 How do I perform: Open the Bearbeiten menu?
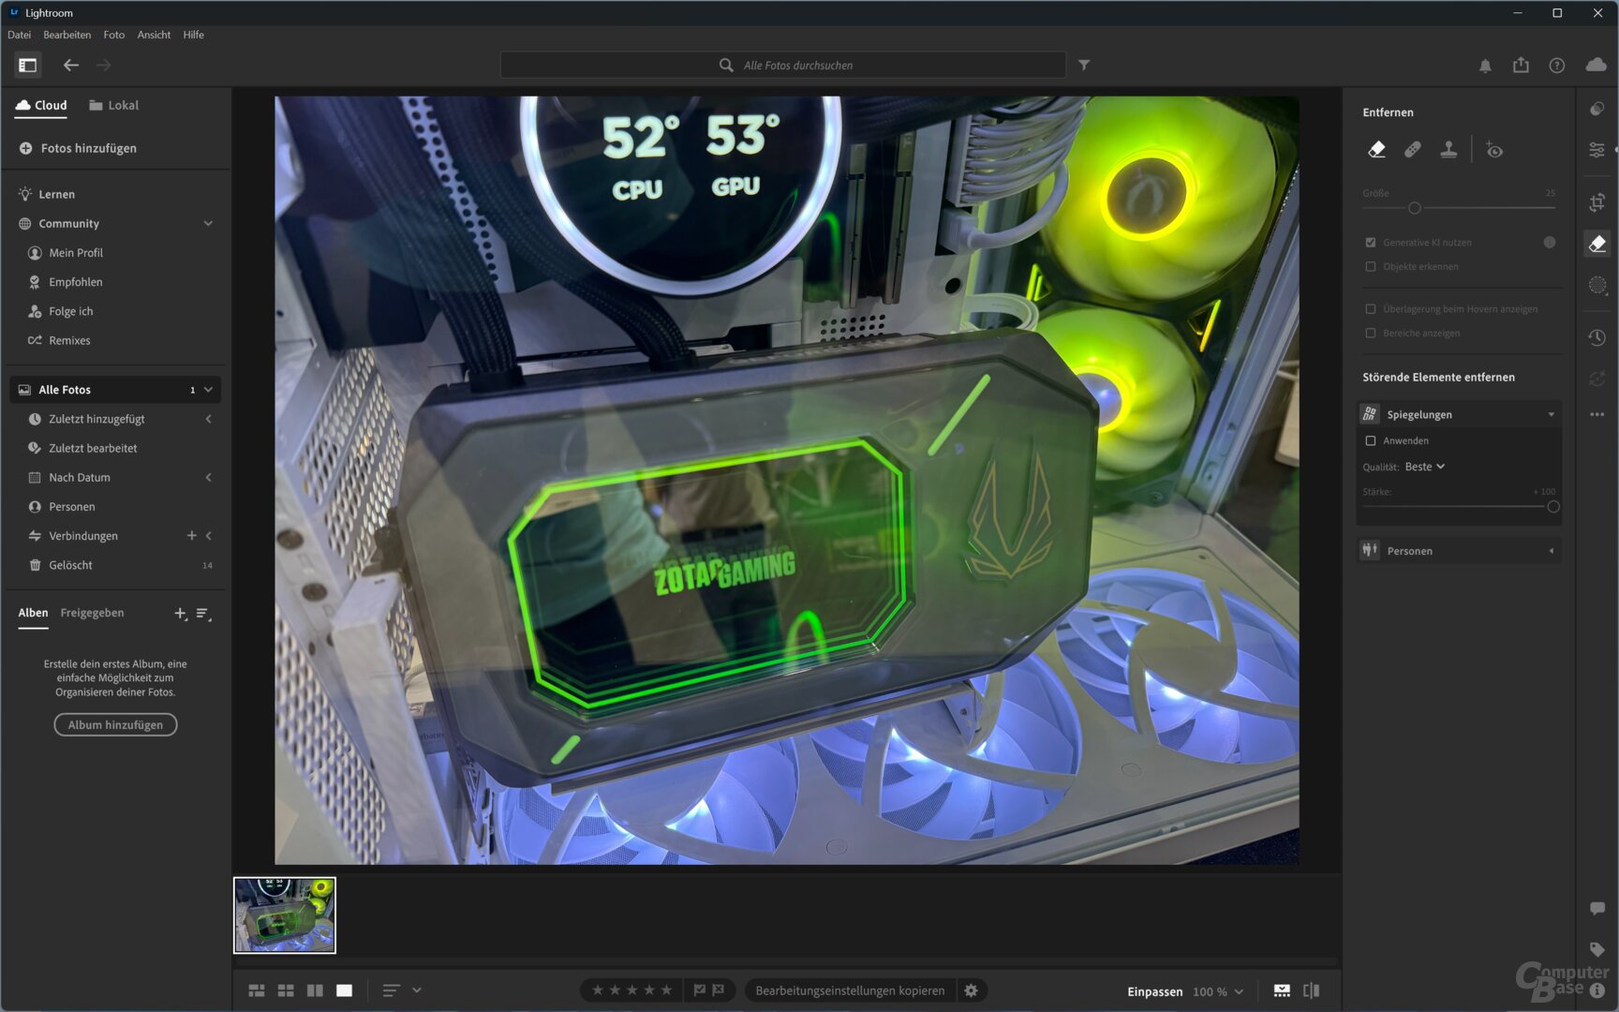point(67,35)
